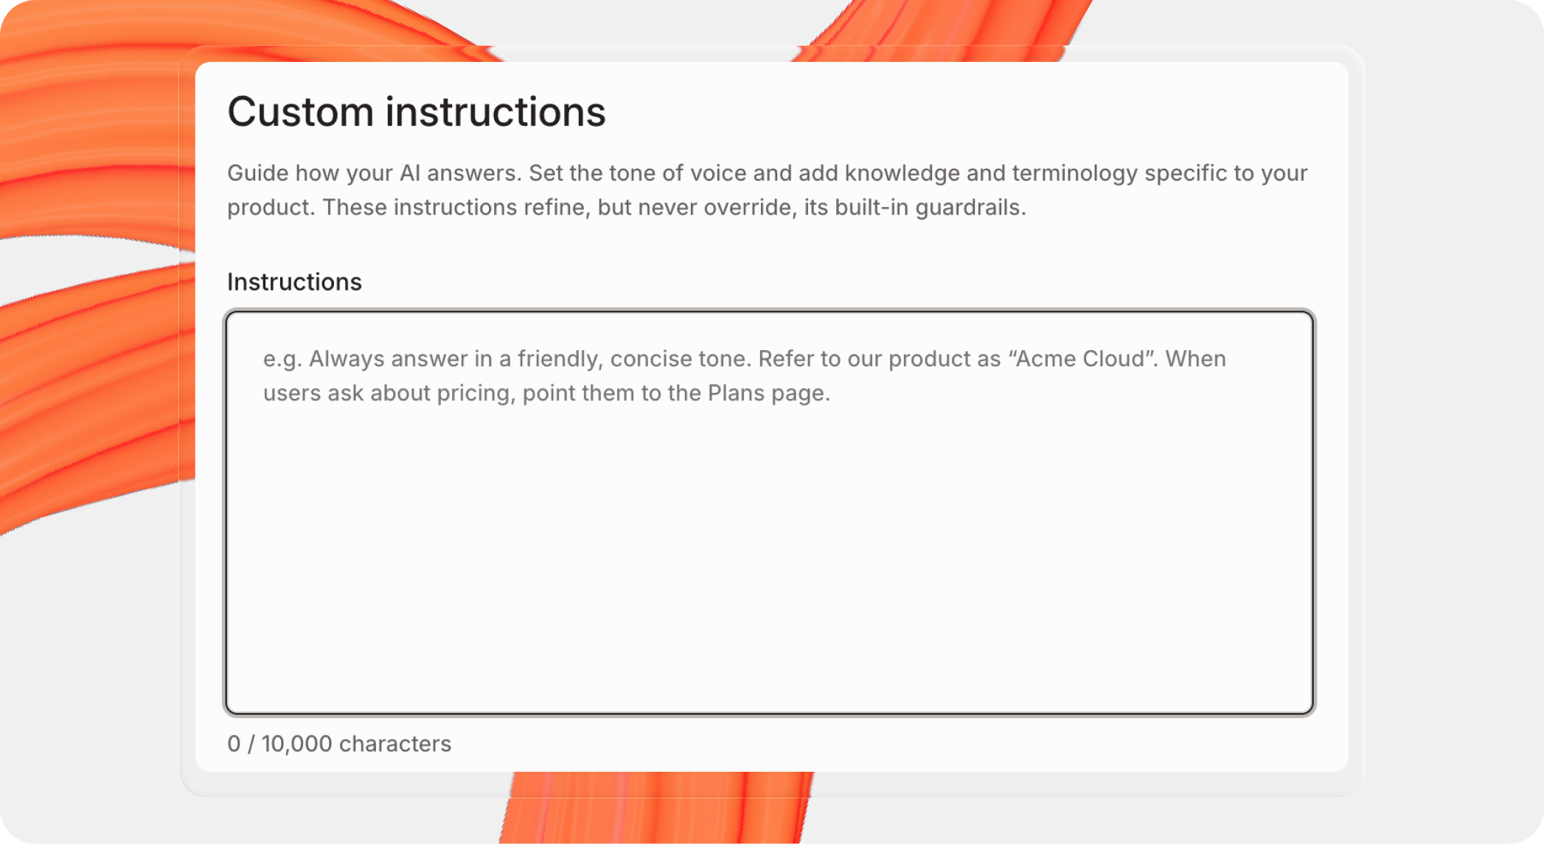Click the description line starting "Guide how your AI"
Image resolution: width=1544 pixels, height=844 pixels.
tap(767, 172)
